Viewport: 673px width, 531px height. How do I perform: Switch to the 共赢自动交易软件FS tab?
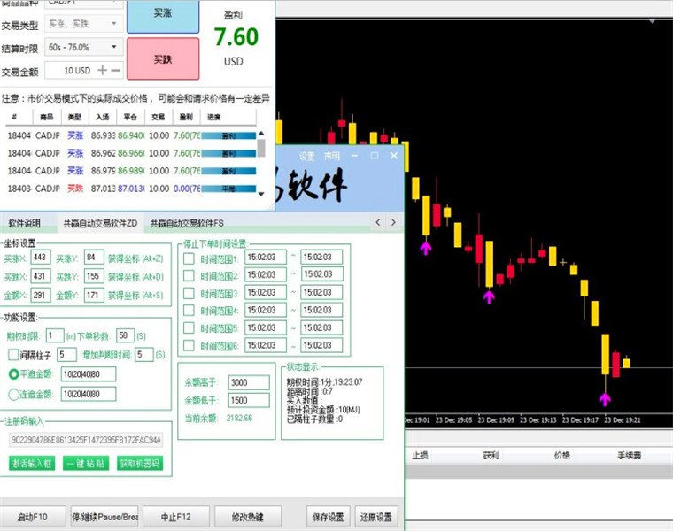tap(187, 223)
